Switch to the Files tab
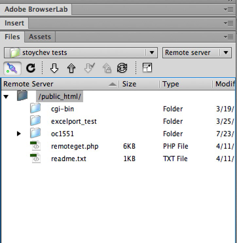237x243 pixels. click(12, 37)
